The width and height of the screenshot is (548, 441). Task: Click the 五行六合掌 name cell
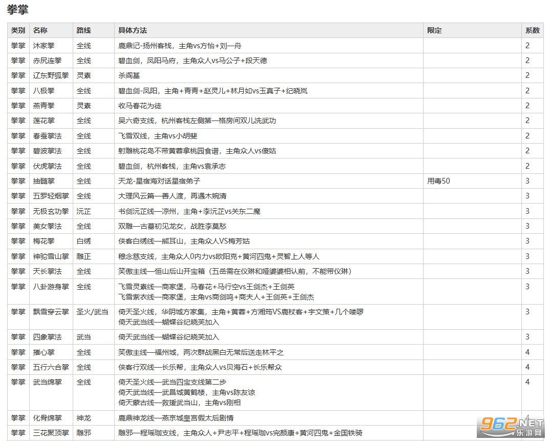(x=51, y=367)
